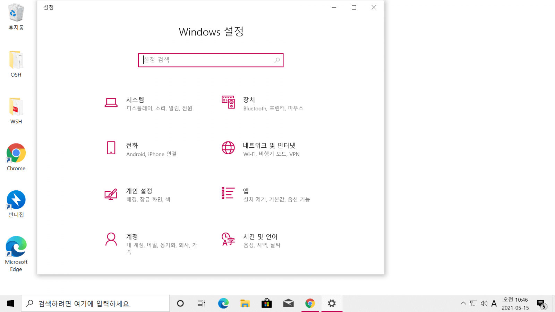Viewport: 555px width, 312px height.
Task: Switch to Chrome on the taskbar
Action: point(310,303)
